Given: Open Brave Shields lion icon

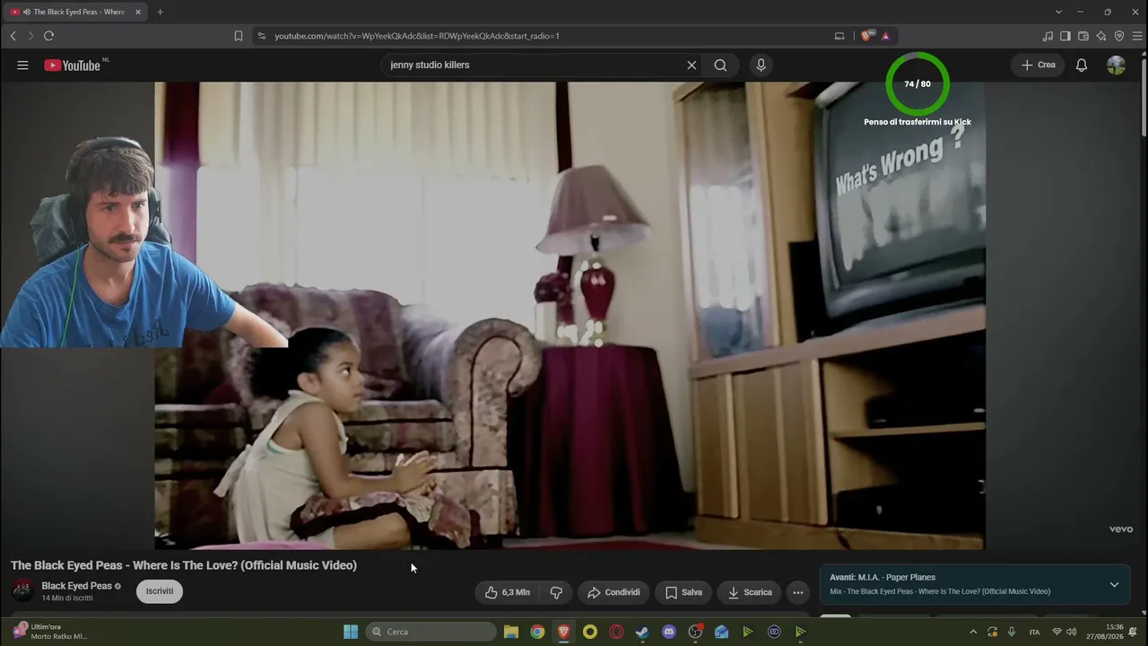Looking at the screenshot, I should pyautogui.click(x=865, y=36).
